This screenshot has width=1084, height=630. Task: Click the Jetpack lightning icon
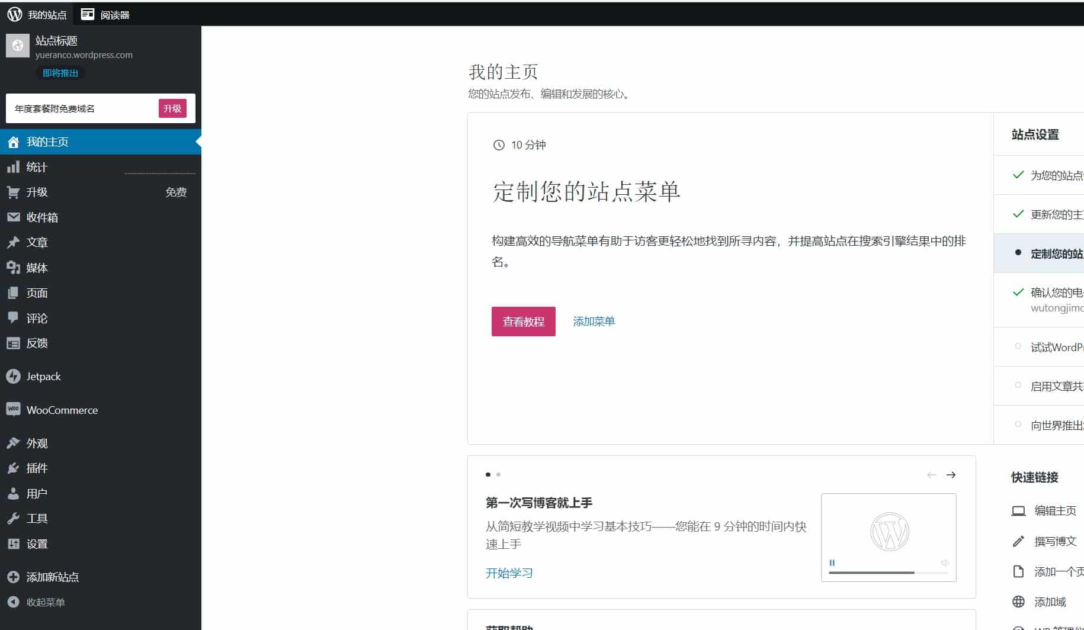[x=13, y=377]
